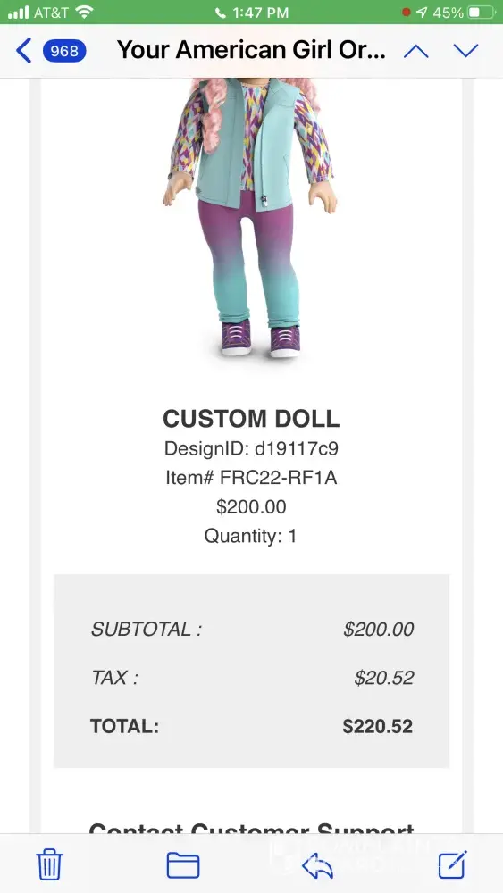Tap the green call indicator in status bar
Image resolution: width=503 pixels, height=893 pixels.
tap(251, 13)
